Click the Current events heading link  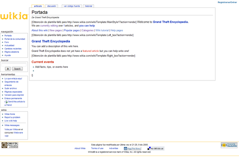click(x=43, y=62)
